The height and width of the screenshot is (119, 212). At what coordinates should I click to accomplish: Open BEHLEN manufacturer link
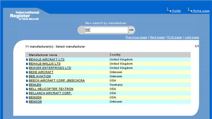(35, 85)
